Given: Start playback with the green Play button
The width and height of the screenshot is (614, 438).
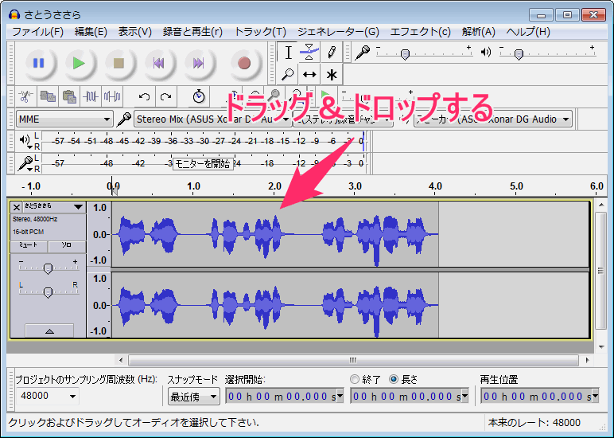Looking at the screenshot, I should pyautogui.click(x=79, y=63).
